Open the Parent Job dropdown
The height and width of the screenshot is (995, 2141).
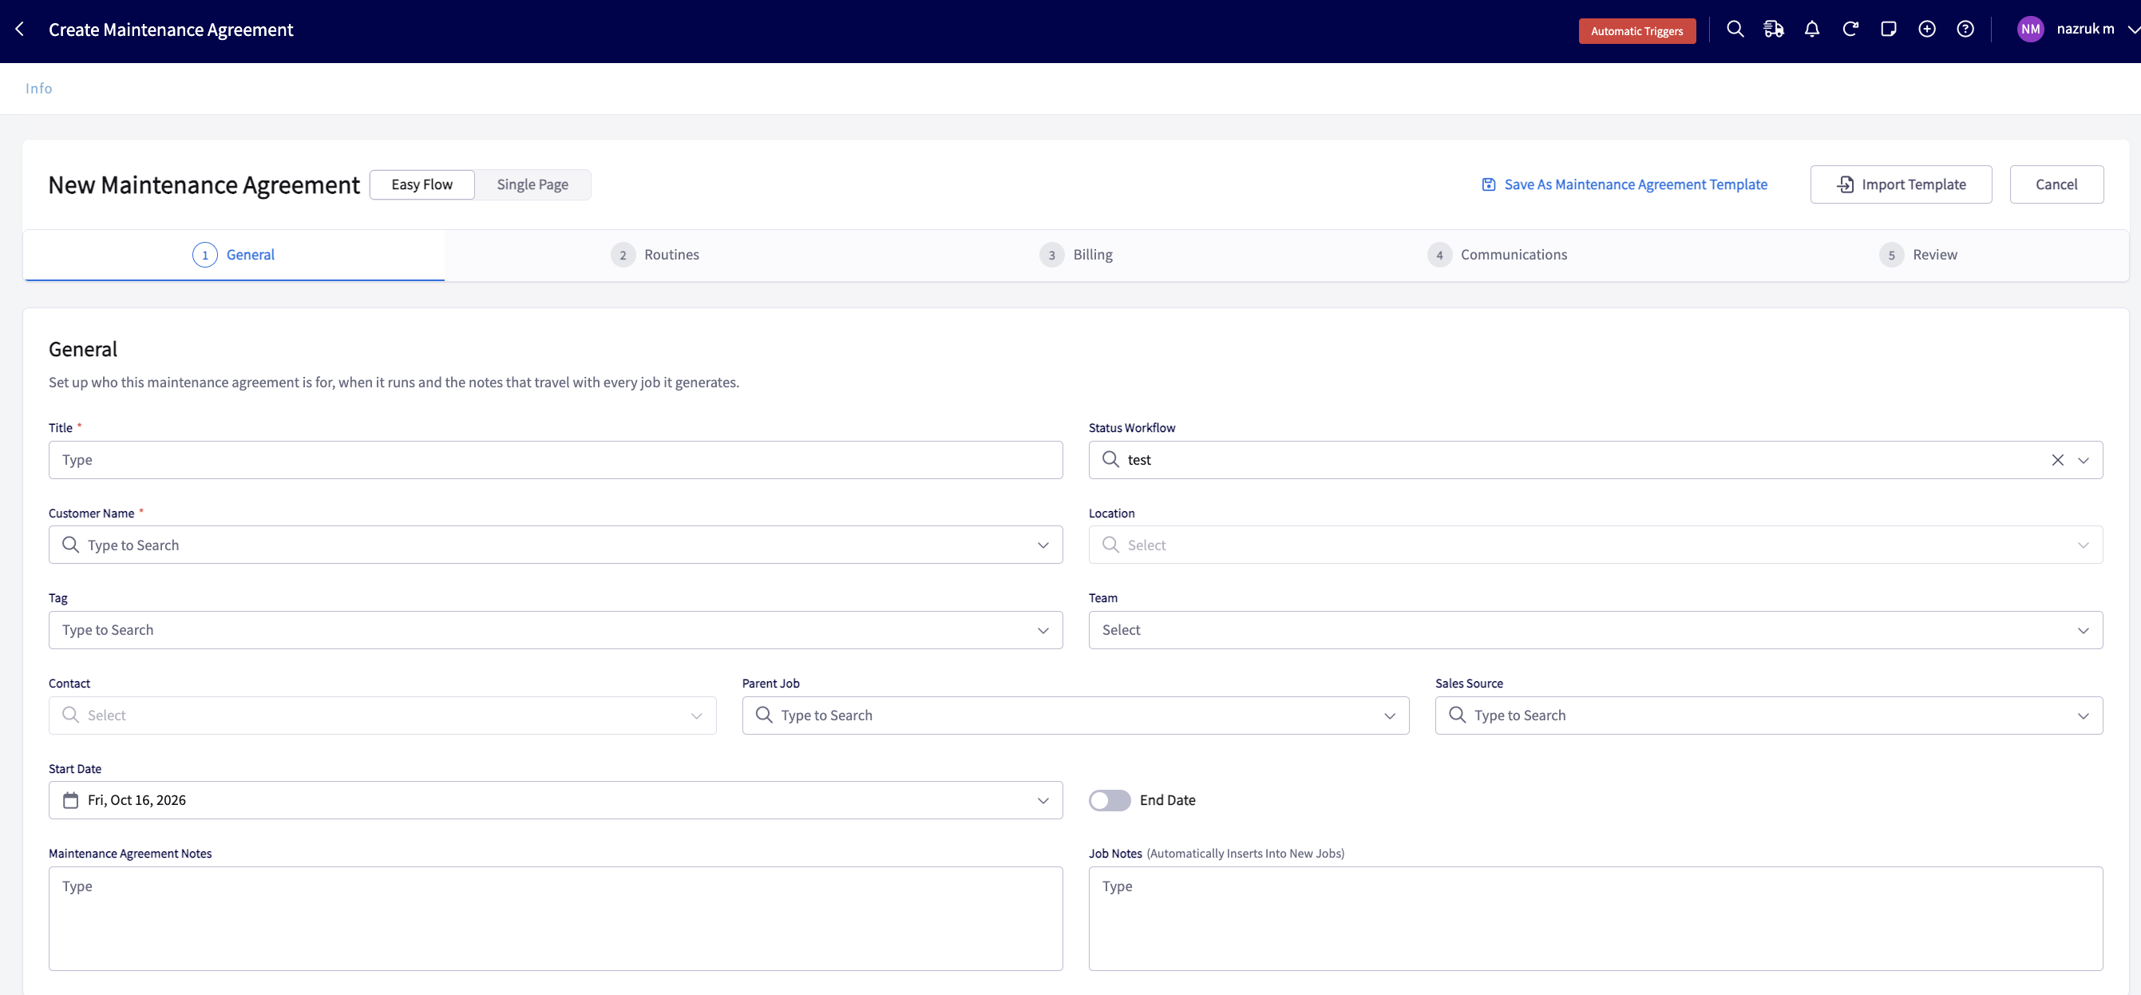click(x=1074, y=715)
